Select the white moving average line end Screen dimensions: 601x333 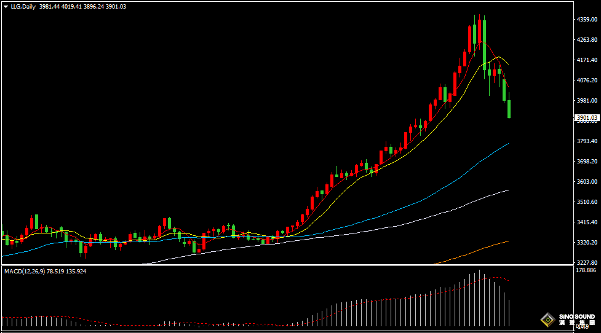click(x=507, y=190)
